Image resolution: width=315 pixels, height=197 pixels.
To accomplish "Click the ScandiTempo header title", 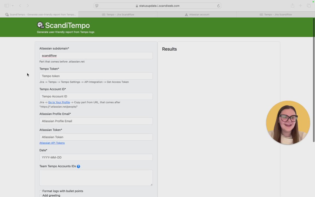I will (x=68, y=25).
